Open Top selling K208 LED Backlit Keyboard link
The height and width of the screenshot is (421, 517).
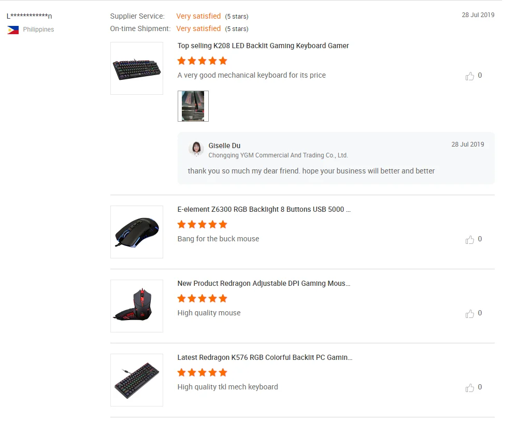point(263,46)
